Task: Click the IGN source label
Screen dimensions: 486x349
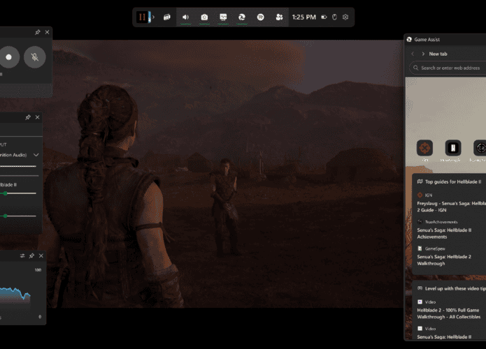Action: coord(429,195)
